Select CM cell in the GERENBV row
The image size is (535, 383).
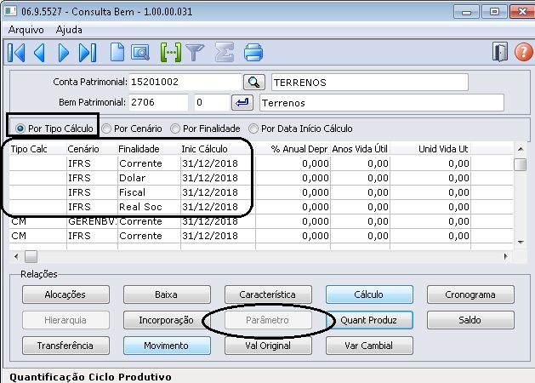38,221
